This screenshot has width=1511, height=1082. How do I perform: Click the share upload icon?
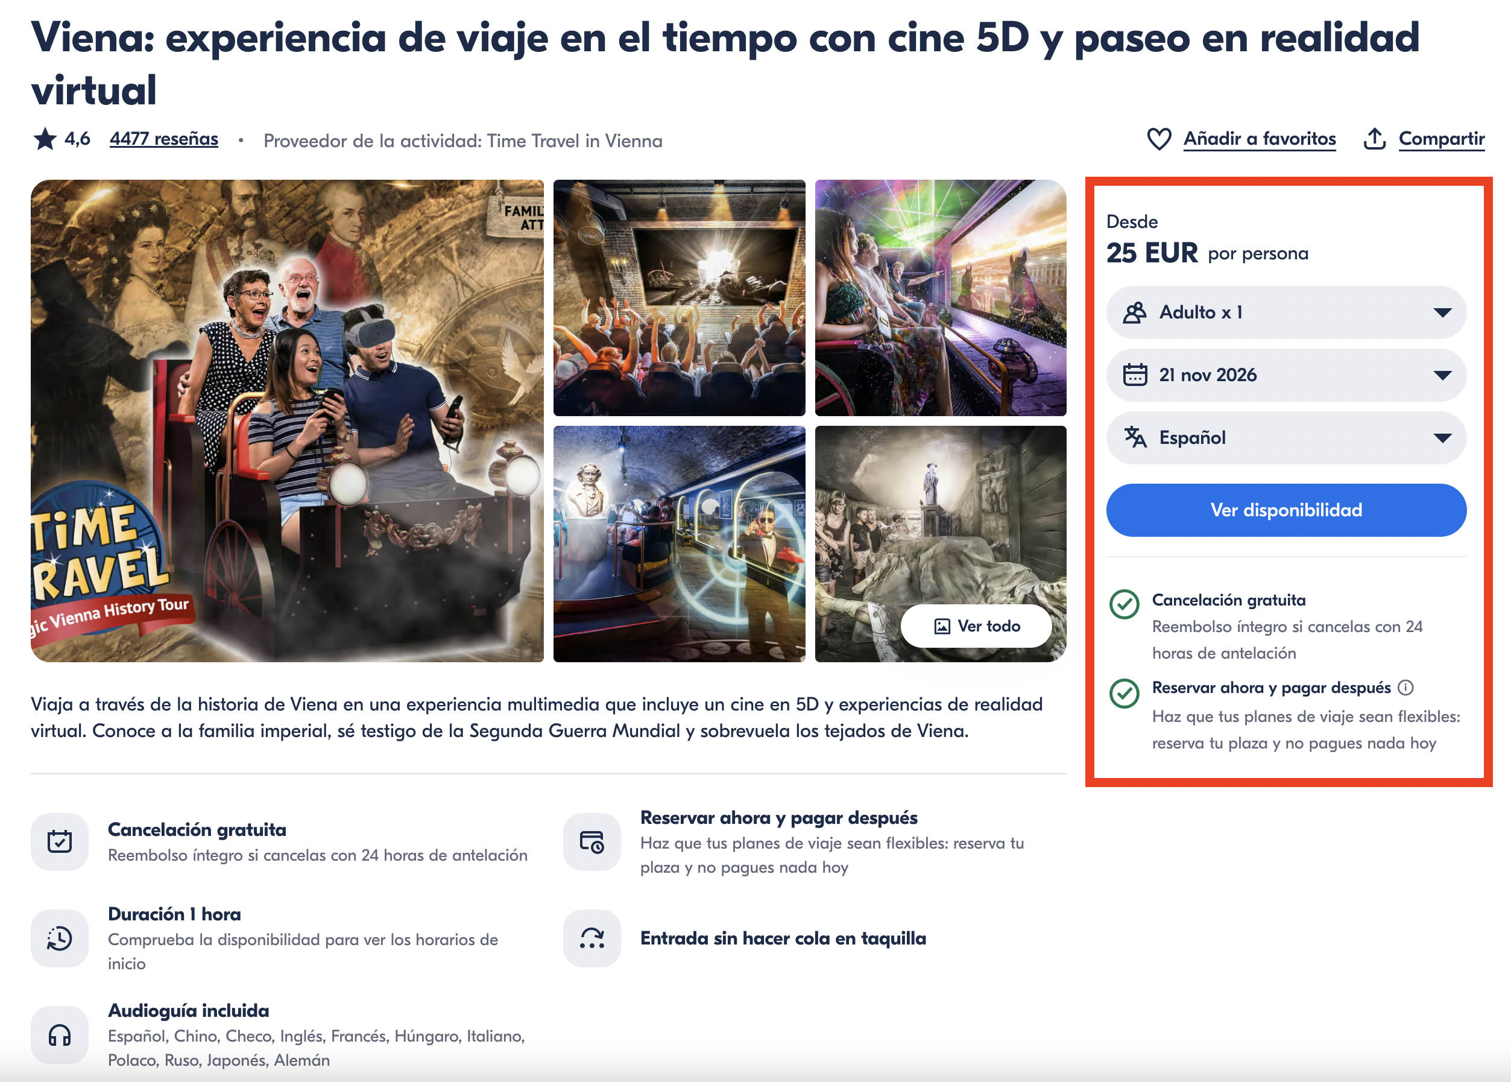(1375, 139)
